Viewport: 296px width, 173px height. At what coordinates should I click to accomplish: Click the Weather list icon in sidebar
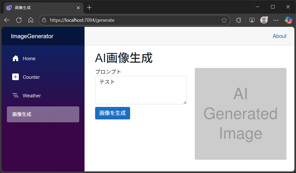(x=15, y=95)
